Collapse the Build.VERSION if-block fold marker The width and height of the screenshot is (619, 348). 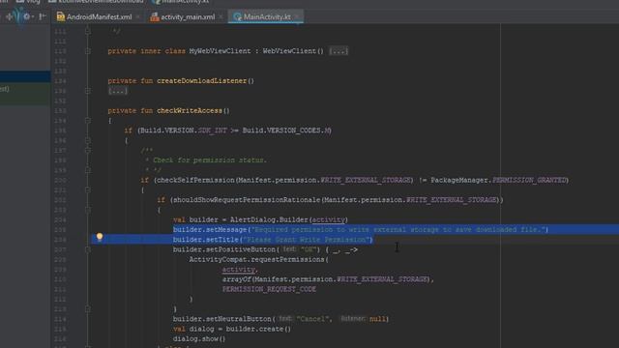[88, 140]
